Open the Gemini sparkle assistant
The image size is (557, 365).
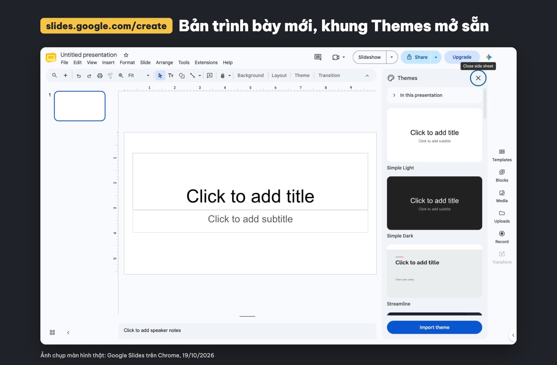(x=489, y=57)
